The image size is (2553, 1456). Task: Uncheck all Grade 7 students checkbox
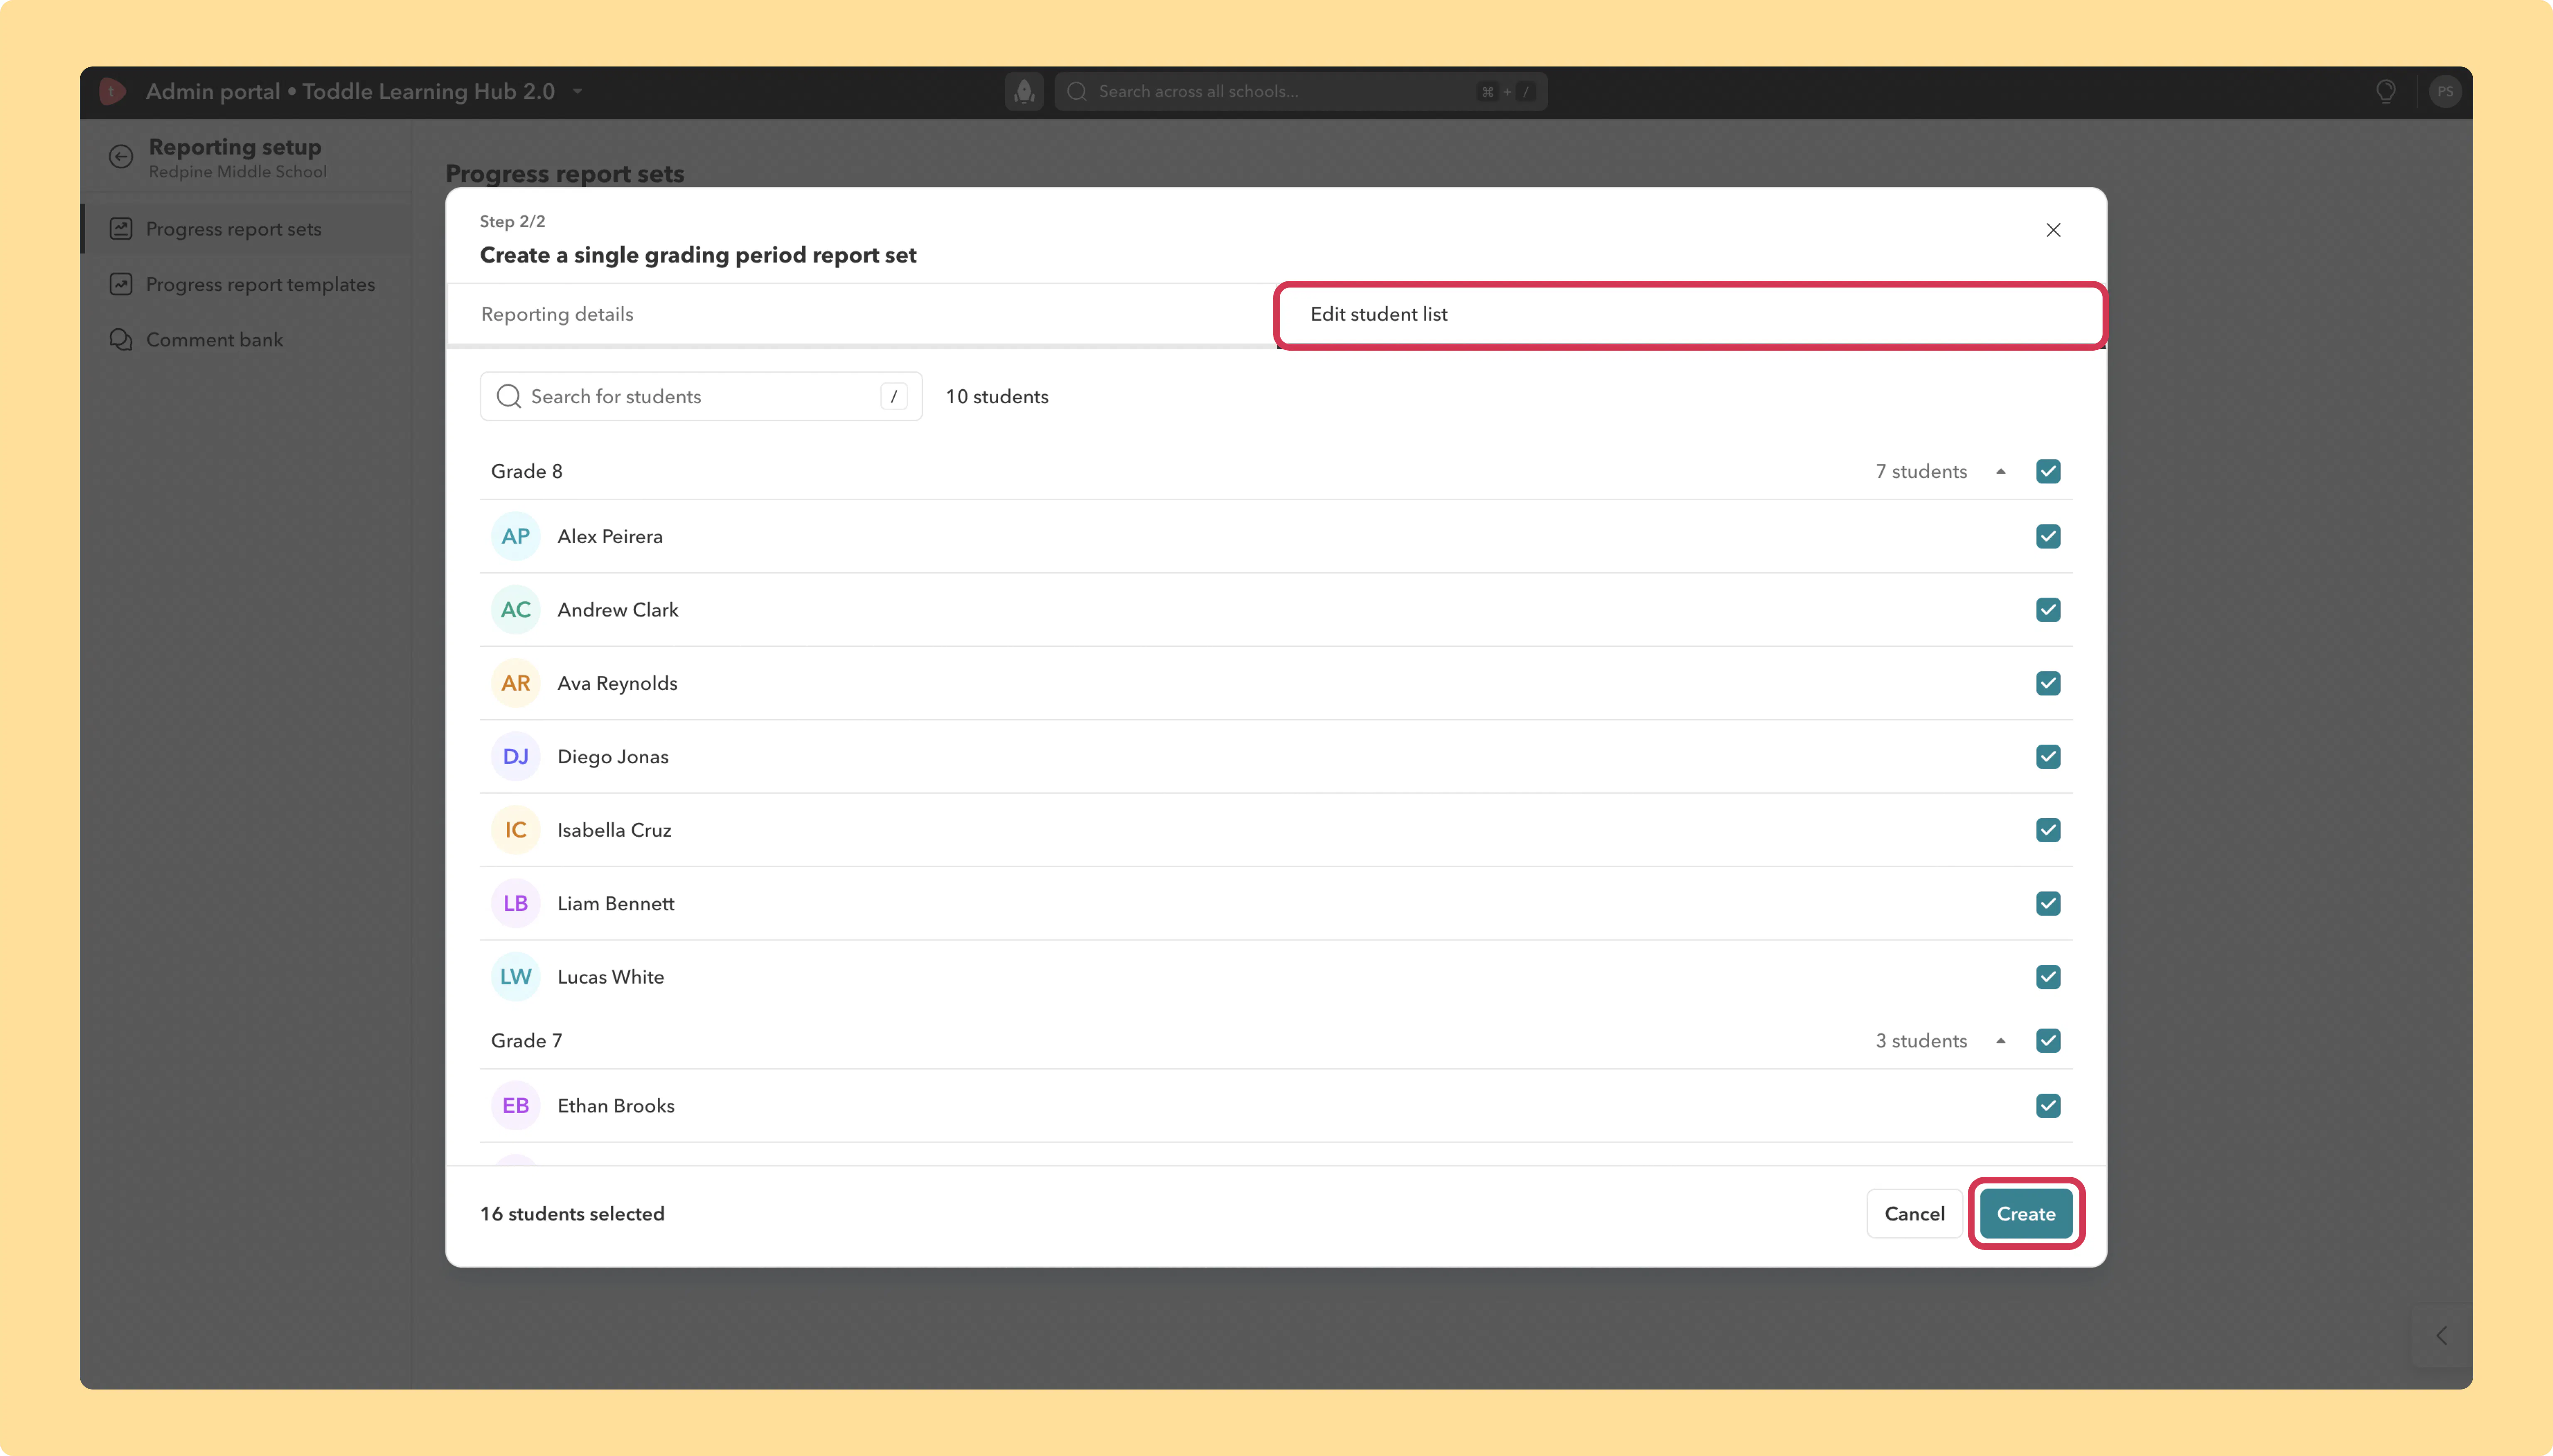(x=2048, y=1041)
